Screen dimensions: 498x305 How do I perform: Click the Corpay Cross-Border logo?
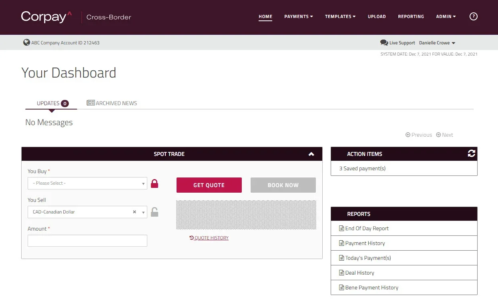click(x=76, y=17)
